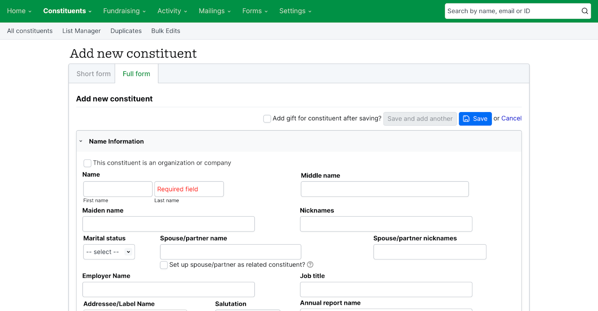598x311 pixels.
Task: Click the First name field
Action: click(x=118, y=189)
